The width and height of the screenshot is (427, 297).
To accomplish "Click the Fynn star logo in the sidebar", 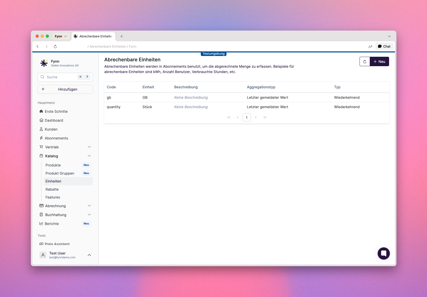I will pyautogui.click(x=44, y=63).
